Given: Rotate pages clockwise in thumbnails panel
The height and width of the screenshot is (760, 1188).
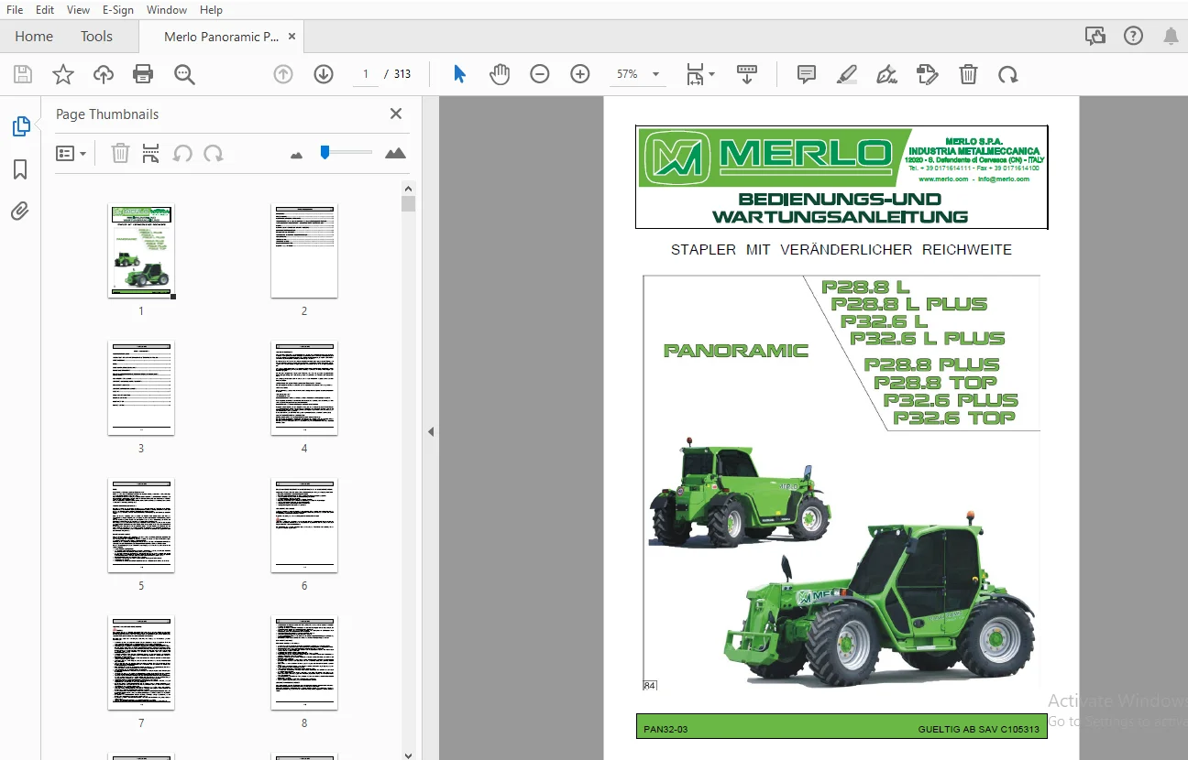Looking at the screenshot, I should click(x=214, y=154).
